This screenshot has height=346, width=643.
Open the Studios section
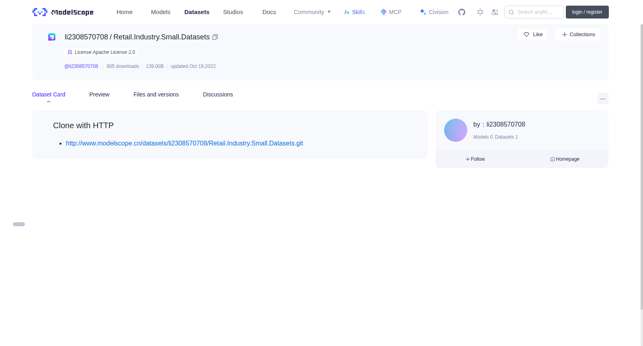click(233, 12)
